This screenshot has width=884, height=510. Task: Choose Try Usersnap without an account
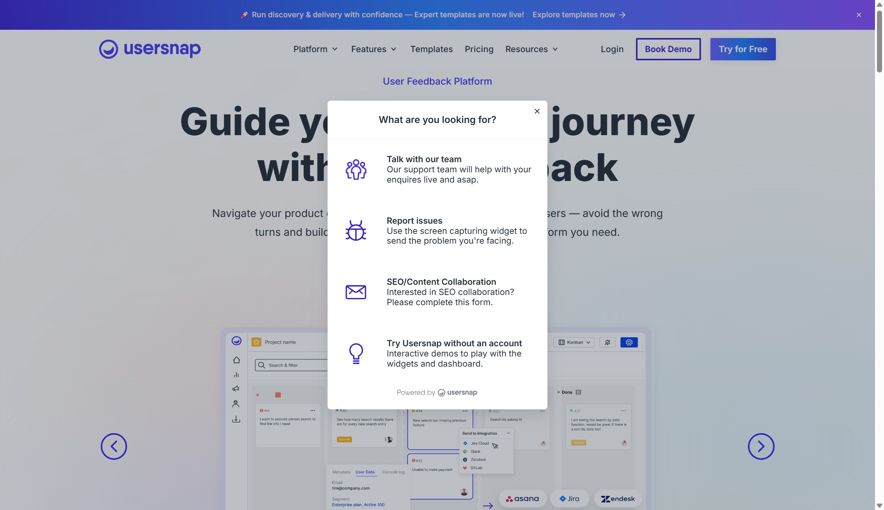click(437, 353)
